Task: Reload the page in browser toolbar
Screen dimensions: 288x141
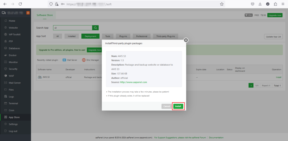Action: tap(20, 4)
